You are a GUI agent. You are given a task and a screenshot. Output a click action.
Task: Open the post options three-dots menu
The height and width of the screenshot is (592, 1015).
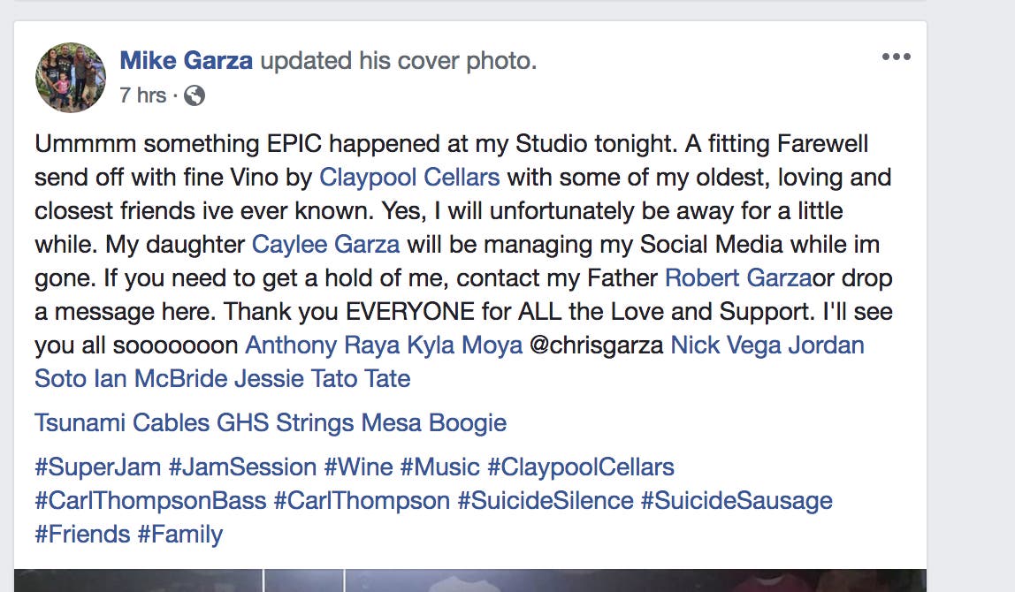(896, 57)
